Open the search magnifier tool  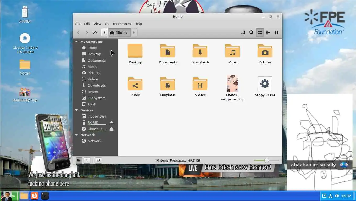point(251,32)
